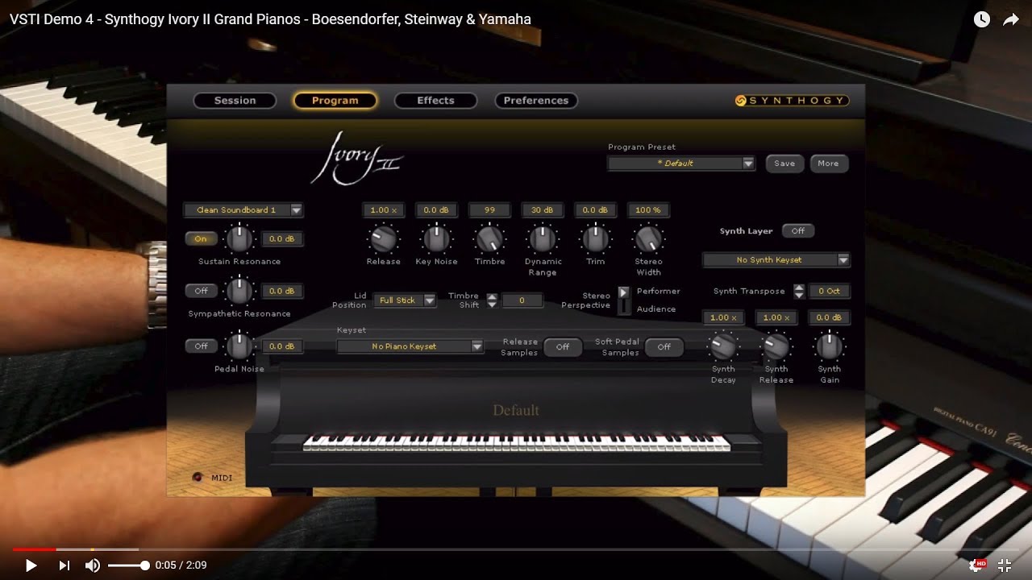
Task: Click the Trim knob
Action: pyautogui.click(x=596, y=238)
